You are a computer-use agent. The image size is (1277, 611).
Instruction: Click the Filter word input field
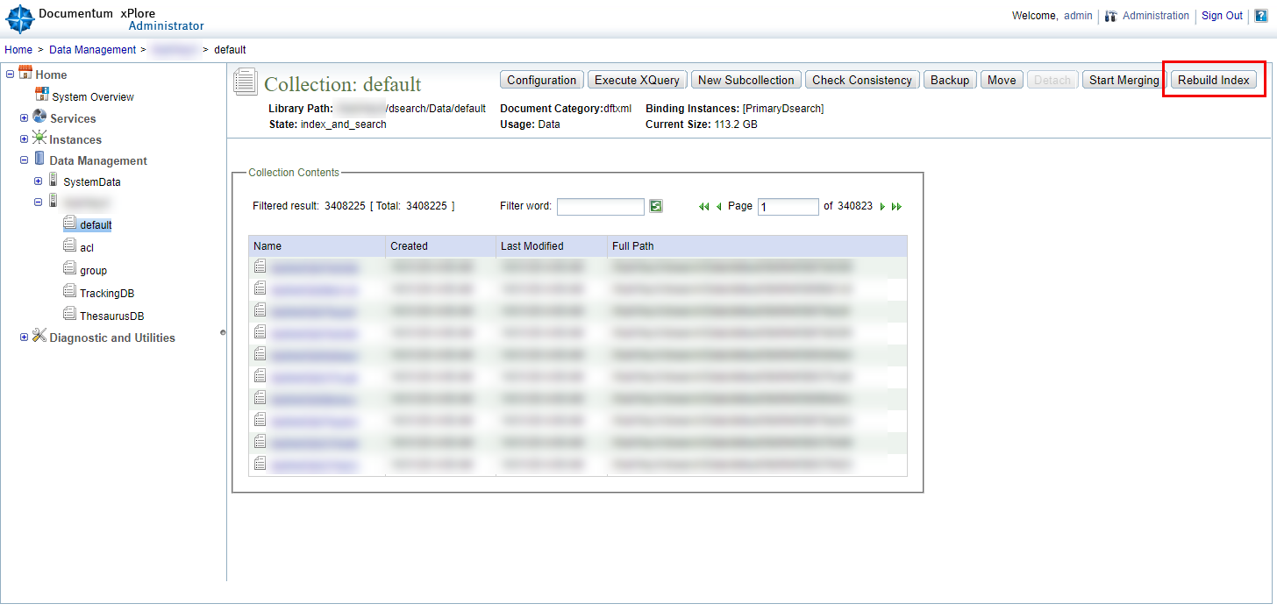click(601, 207)
